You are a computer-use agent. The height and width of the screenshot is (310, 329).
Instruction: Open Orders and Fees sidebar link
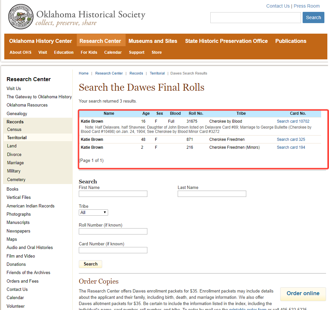tap(22, 281)
